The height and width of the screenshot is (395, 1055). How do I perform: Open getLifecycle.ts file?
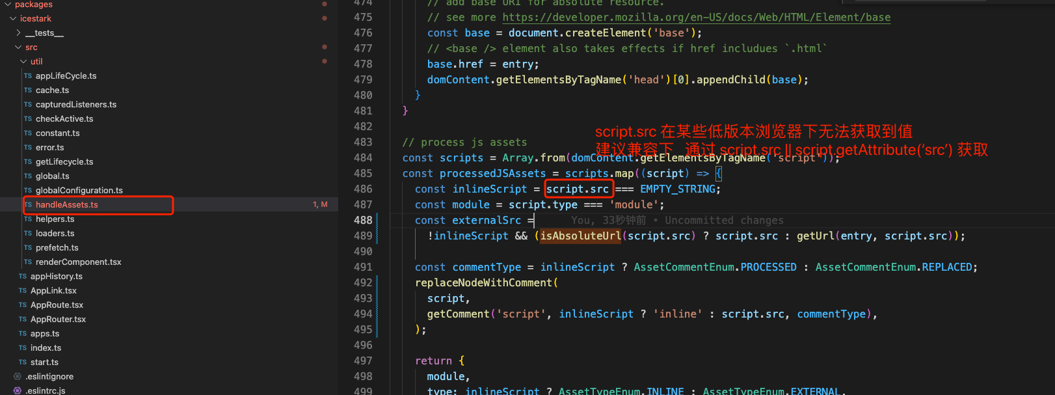point(64,161)
